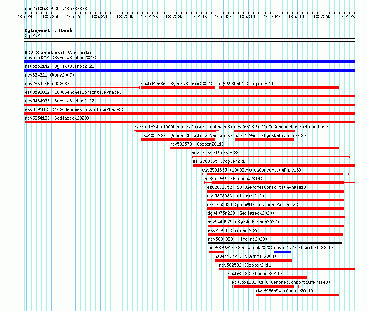Click dgv6985n54 (Cooper2011) label
This screenshot has height=311, width=367.
(247, 84)
